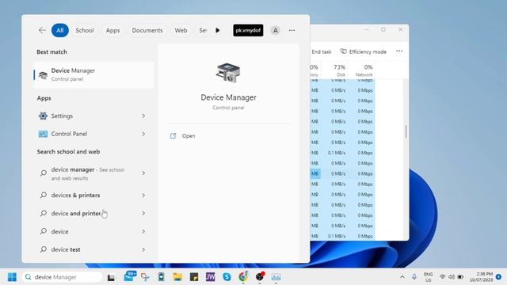Switch to the Web filter tab

point(181,30)
